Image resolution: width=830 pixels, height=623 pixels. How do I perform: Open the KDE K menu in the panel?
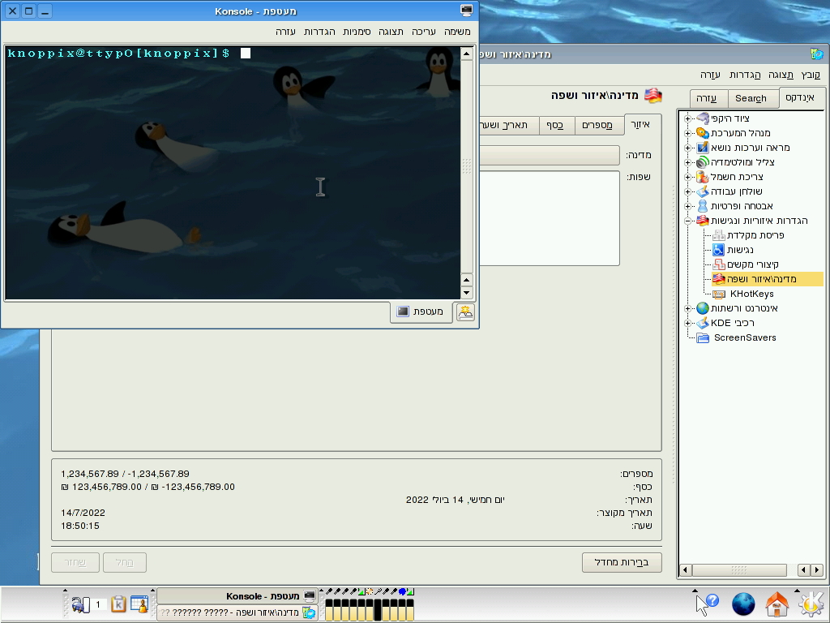(811, 604)
